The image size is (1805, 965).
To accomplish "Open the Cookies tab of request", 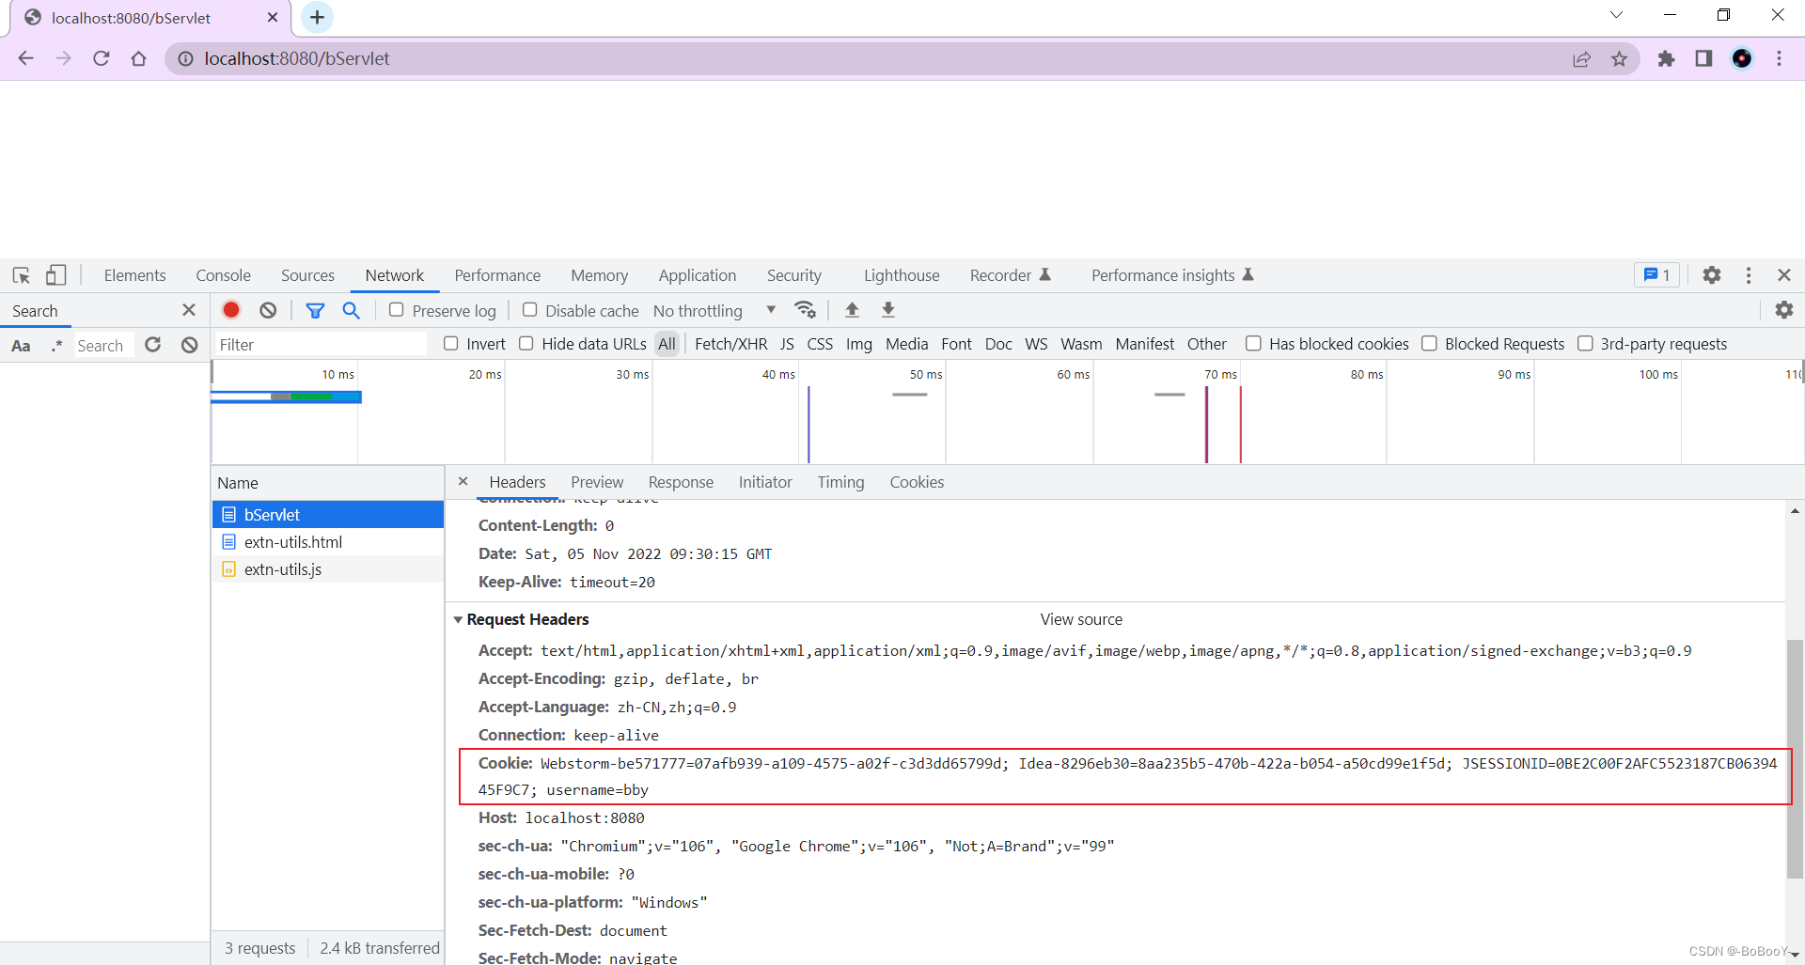I will [x=917, y=482].
